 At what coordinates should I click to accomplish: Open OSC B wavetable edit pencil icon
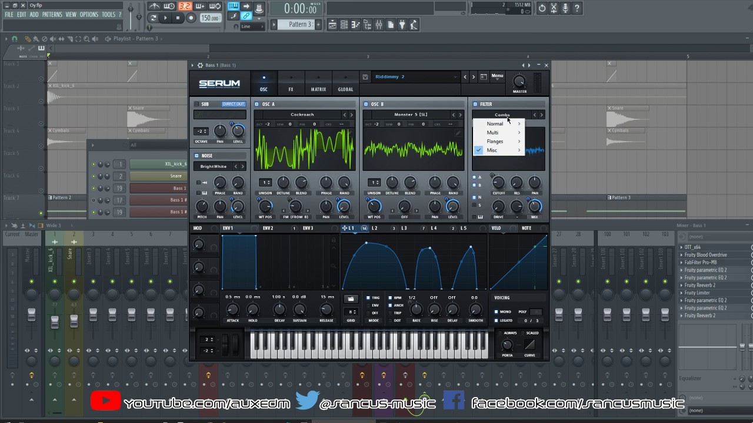(457, 133)
